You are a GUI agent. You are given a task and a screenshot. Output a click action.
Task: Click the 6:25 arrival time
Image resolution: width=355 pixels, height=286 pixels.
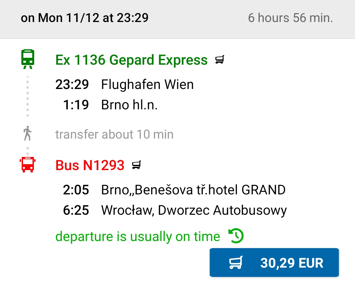(76, 210)
